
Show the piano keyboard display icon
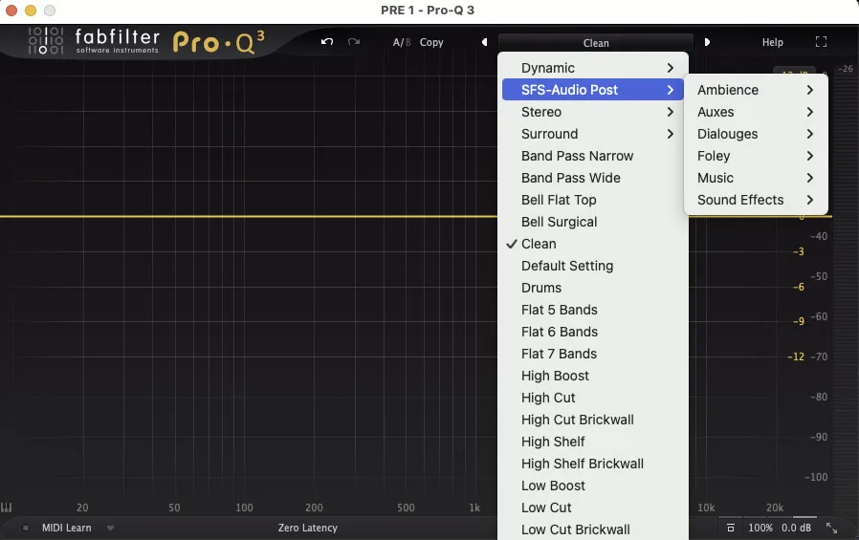click(7, 508)
